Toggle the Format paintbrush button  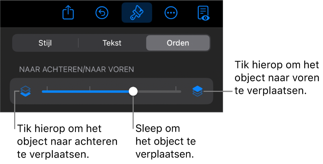[x=137, y=13]
